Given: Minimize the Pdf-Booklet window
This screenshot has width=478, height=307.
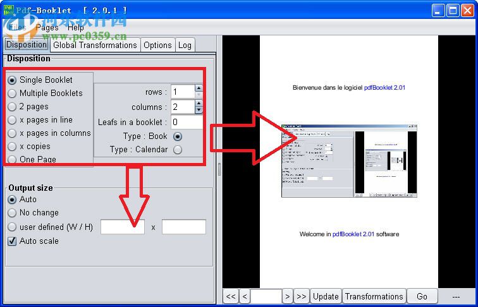Looking at the screenshot, I should click(x=438, y=11).
